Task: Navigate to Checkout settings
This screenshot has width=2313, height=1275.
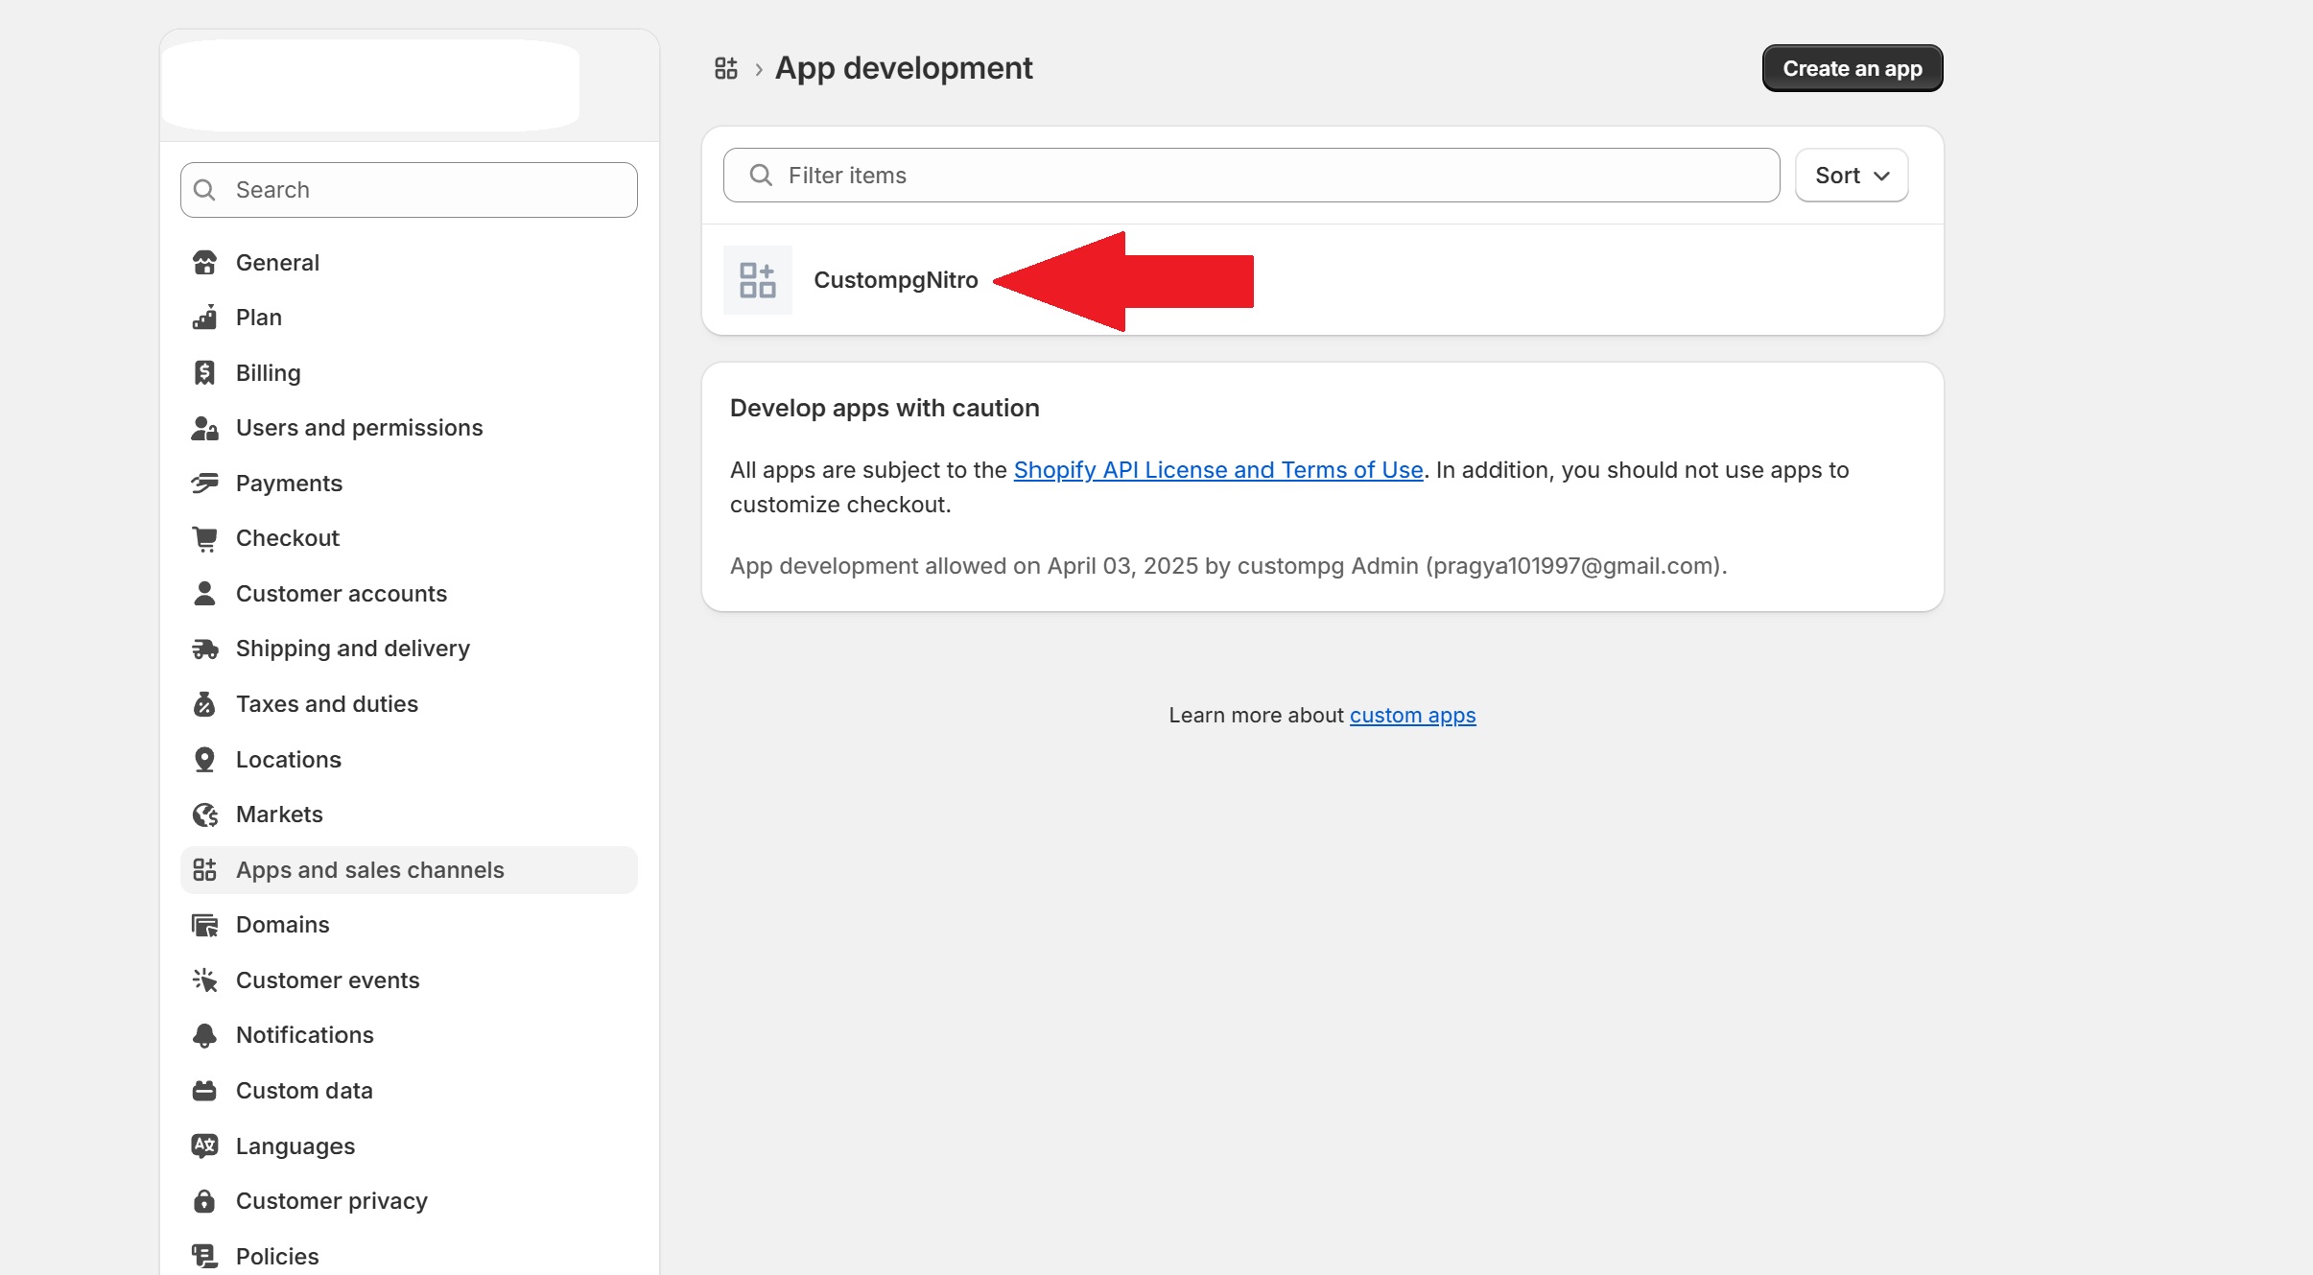Action: (409, 538)
